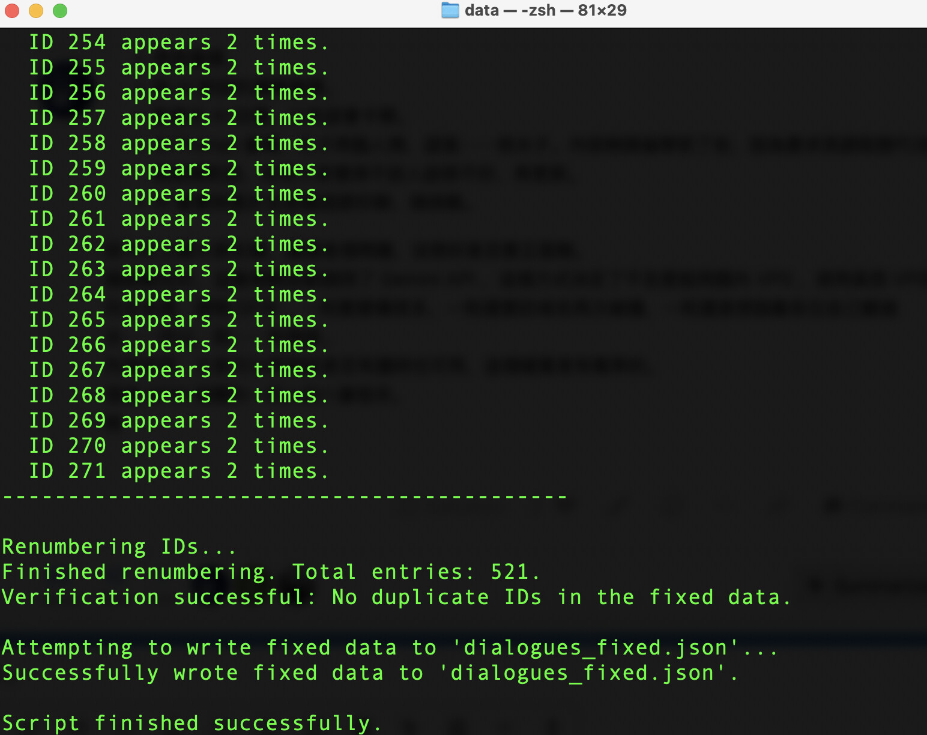This screenshot has width=927, height=735.
Task: Click the 'ID 263 appears 2 times.' line
Action: [x=179, y=270]
